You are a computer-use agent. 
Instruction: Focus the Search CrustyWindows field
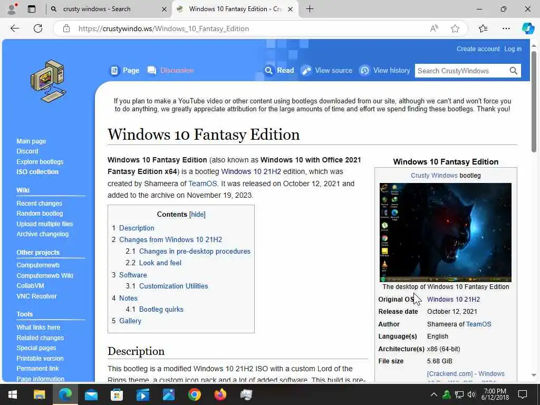pos(461,71)
